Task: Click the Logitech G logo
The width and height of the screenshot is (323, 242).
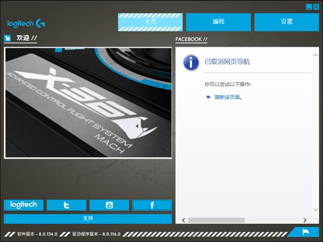Action: (26, 23)
